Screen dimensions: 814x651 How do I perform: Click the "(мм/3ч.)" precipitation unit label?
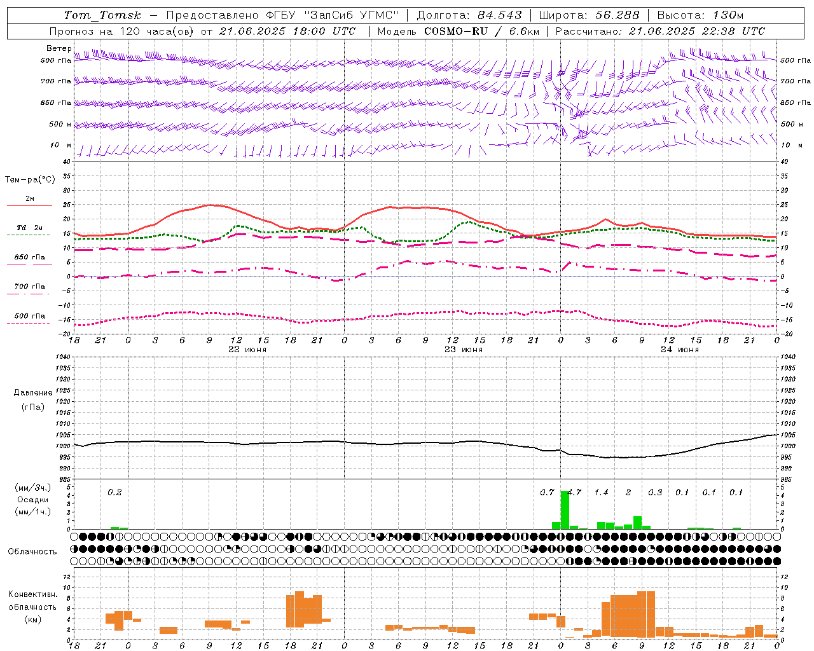[33, 488]
